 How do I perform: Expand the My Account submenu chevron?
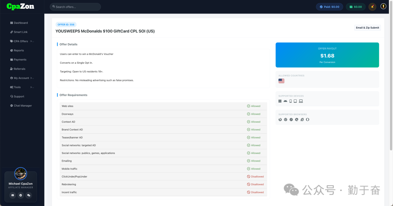click(32, 78)
